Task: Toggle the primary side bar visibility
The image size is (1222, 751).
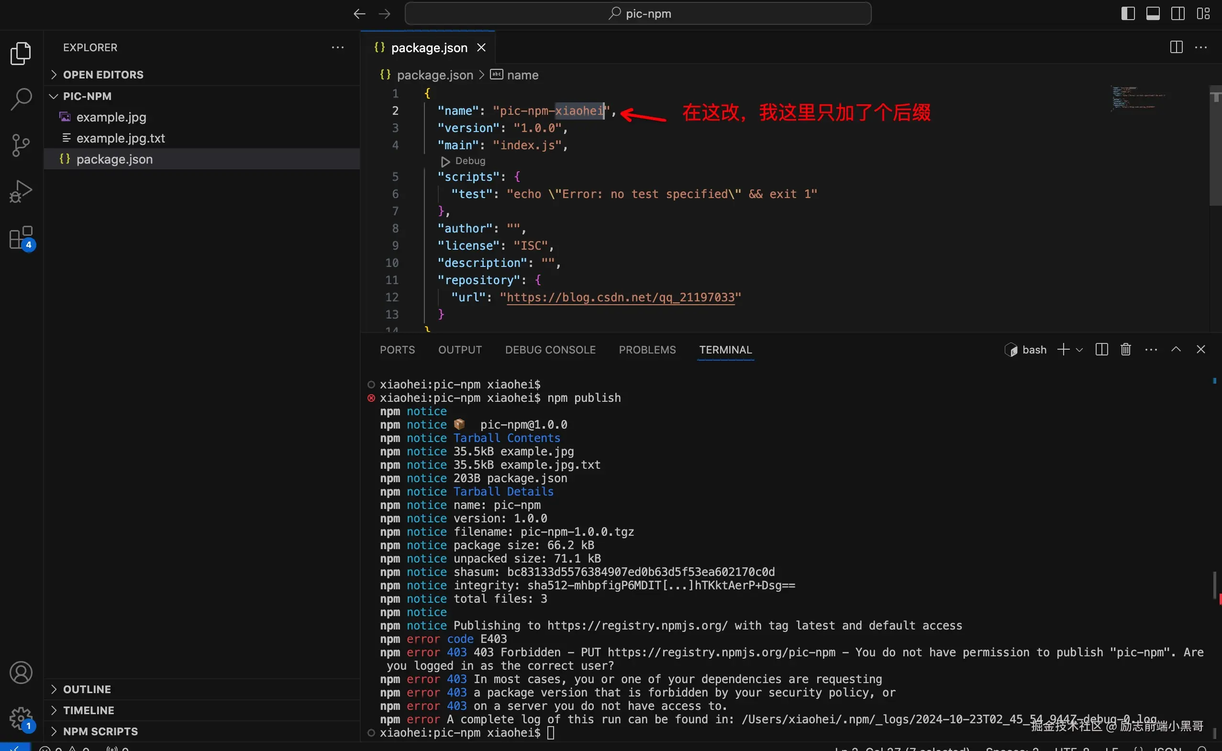Action: click(1128, 13)
